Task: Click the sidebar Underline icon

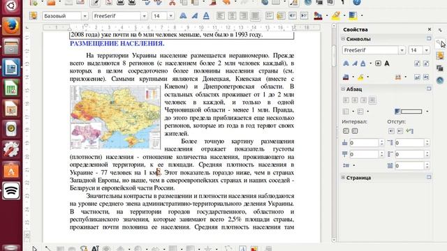Action: 363,63
